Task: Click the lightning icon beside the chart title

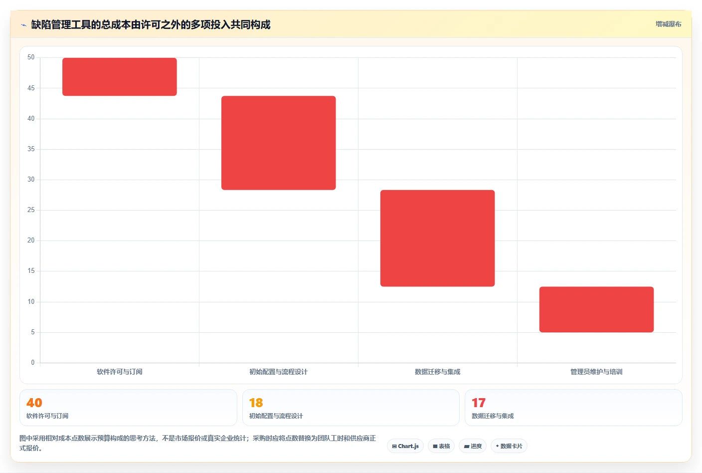Action: [23, 25]
